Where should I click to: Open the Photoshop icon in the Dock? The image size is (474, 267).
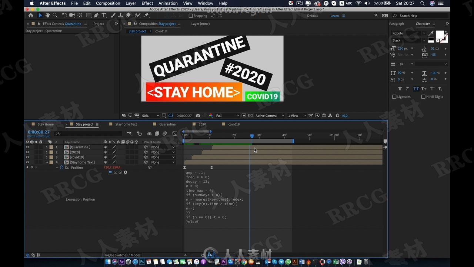[x=142, y=262]
